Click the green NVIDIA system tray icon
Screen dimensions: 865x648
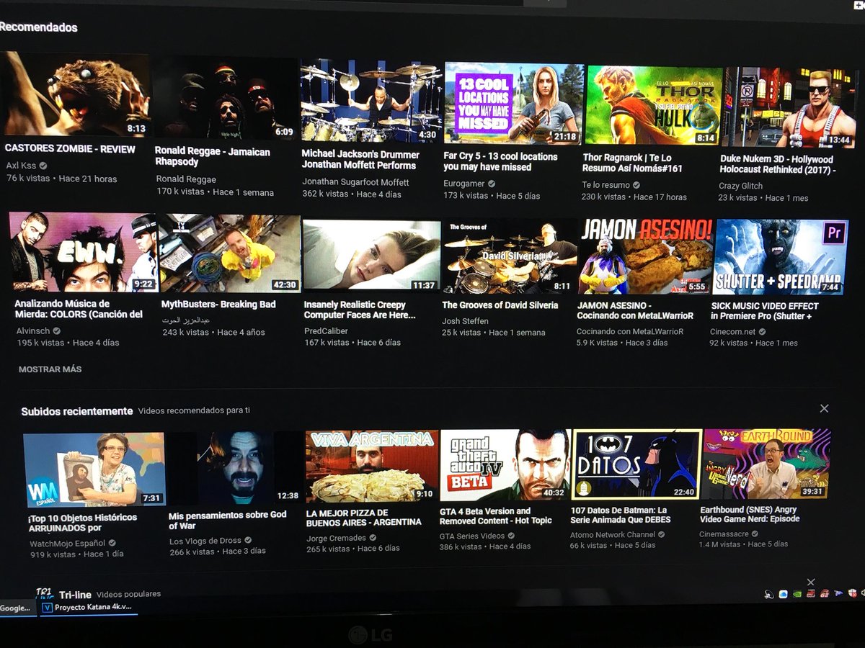(x=797, y=594)
